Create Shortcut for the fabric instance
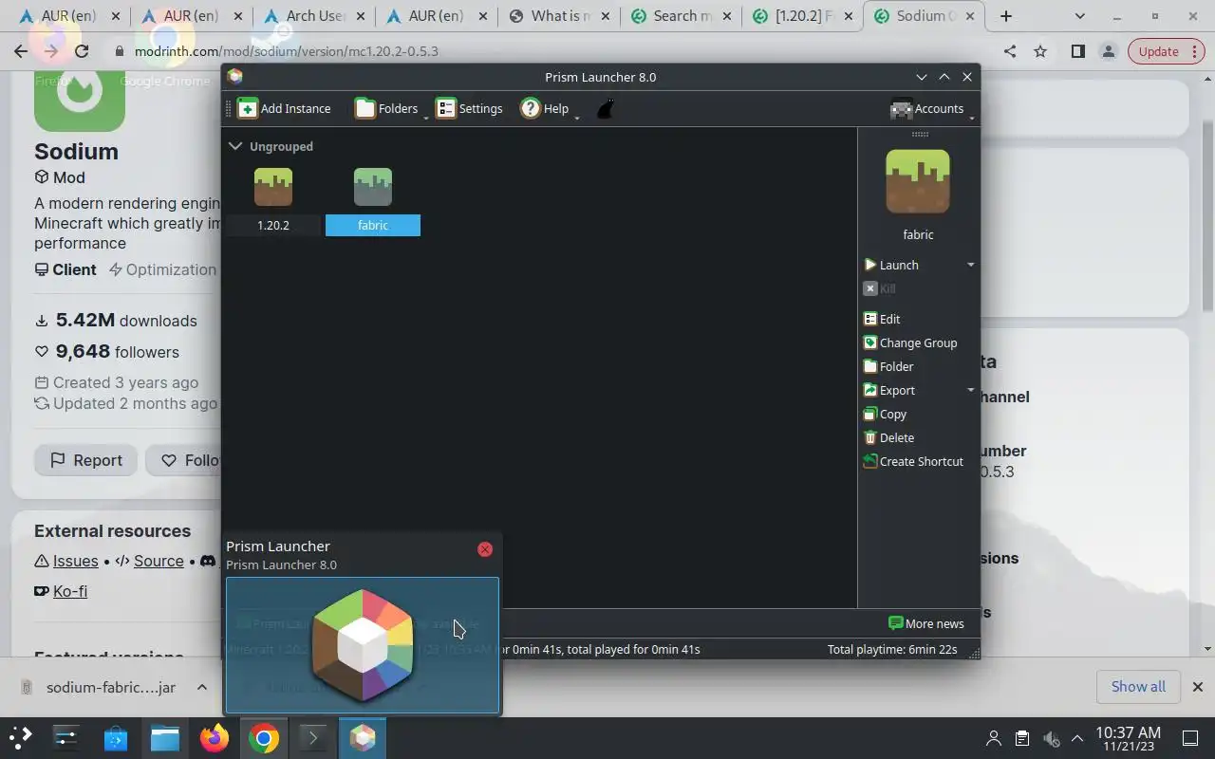This screenshot has width=1215, height=759. [x=913, y=461]
